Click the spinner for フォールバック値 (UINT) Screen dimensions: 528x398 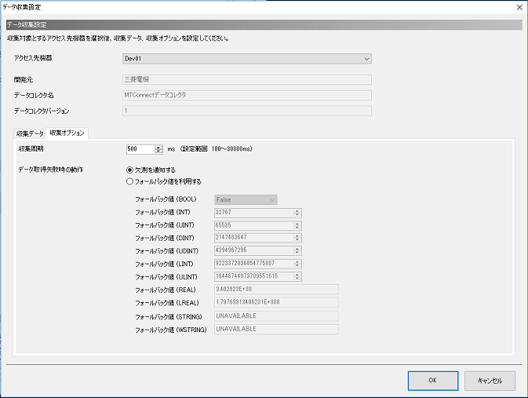click(x=297, y=225)
